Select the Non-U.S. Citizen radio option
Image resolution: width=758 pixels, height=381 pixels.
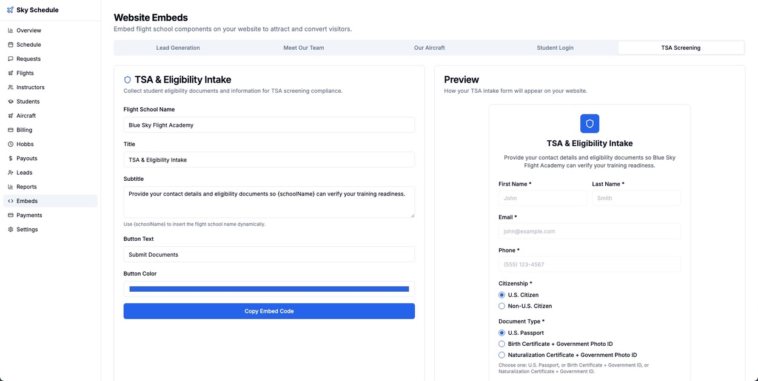click(501, 306)
